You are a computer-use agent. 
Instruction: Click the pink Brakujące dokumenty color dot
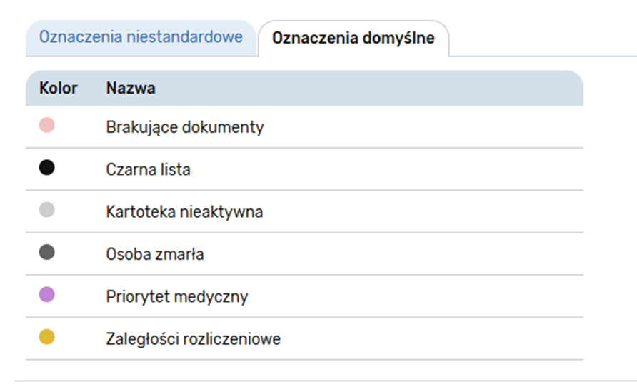47,126
